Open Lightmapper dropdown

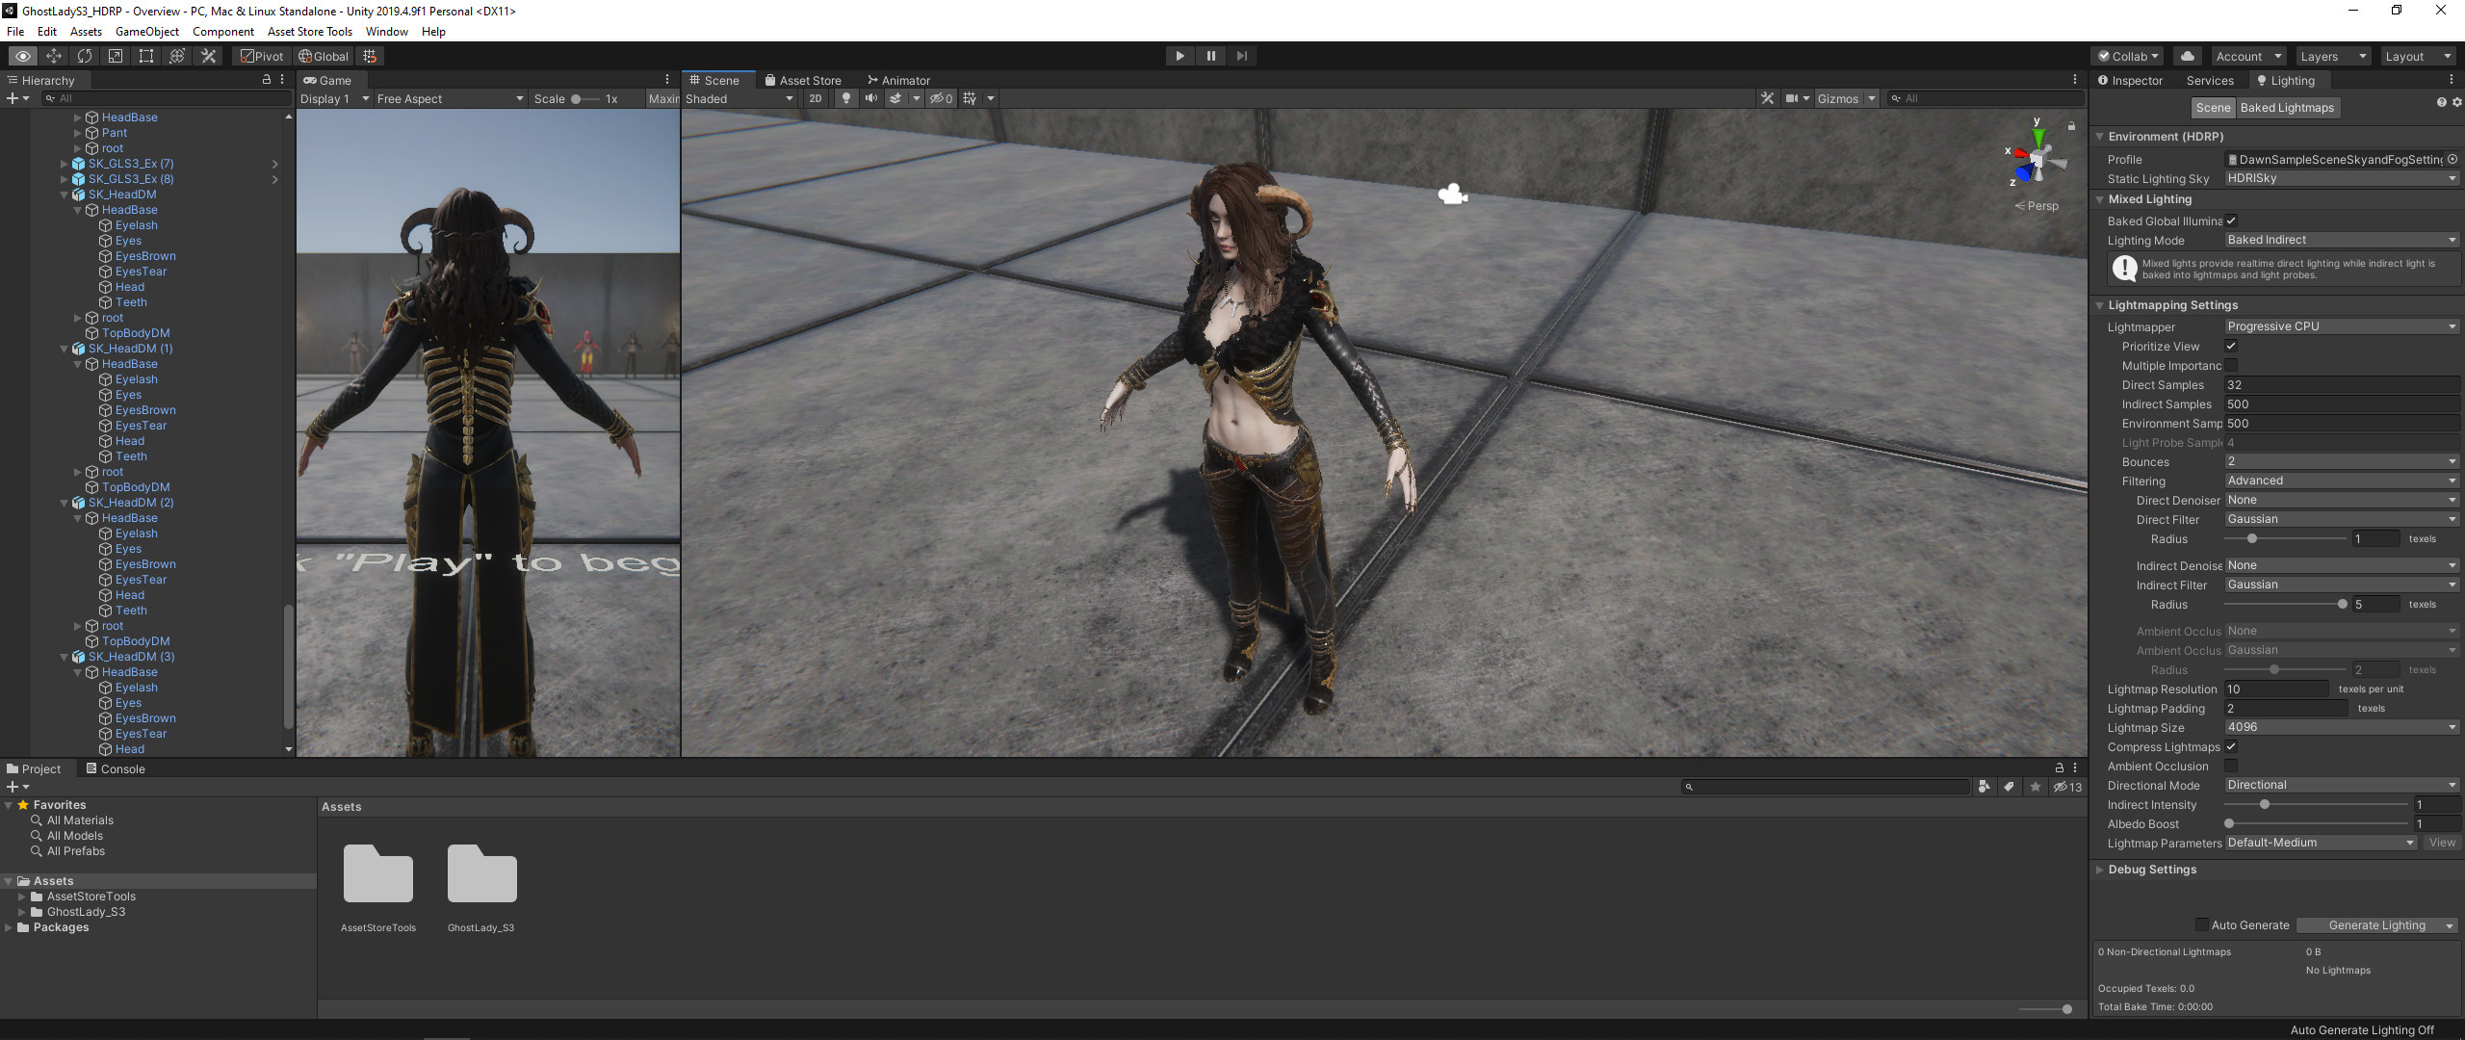(2342, 326)
